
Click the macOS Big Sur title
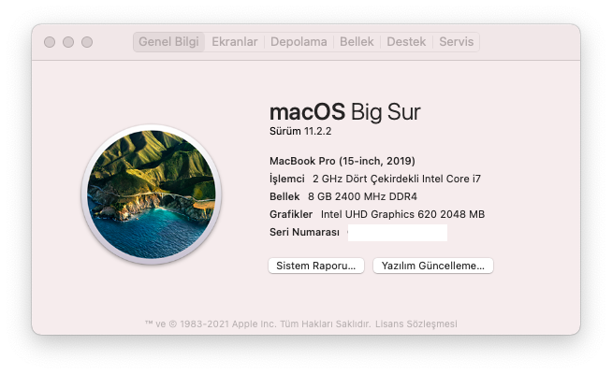[344, 112]
